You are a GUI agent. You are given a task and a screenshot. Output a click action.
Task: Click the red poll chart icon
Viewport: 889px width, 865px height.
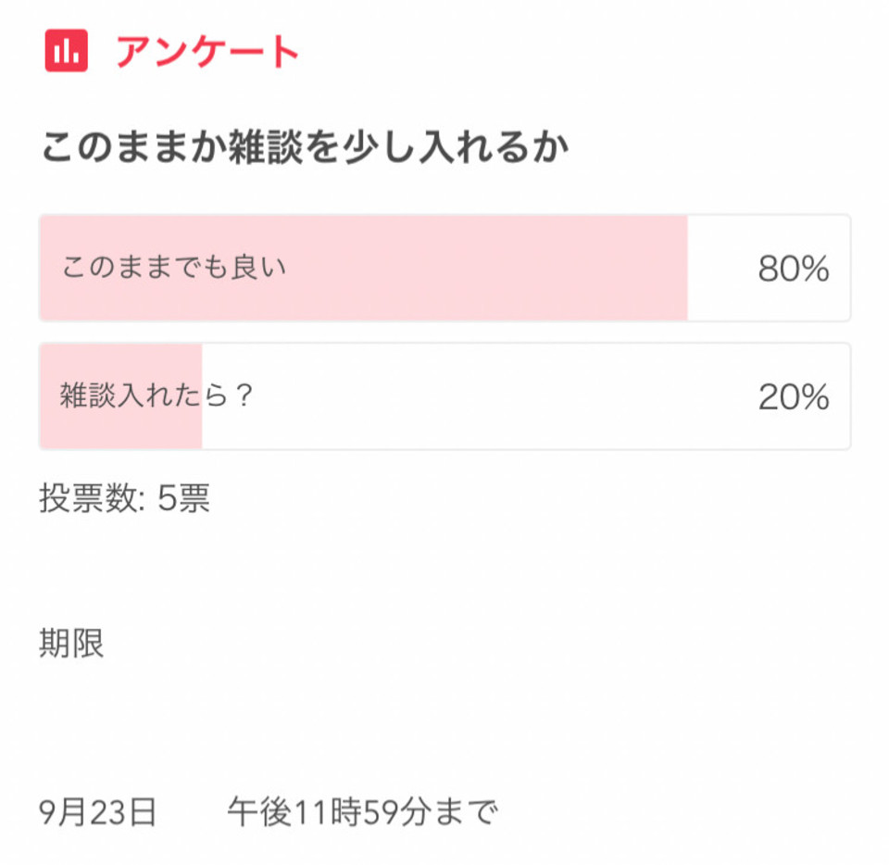[x=67, y=50]
